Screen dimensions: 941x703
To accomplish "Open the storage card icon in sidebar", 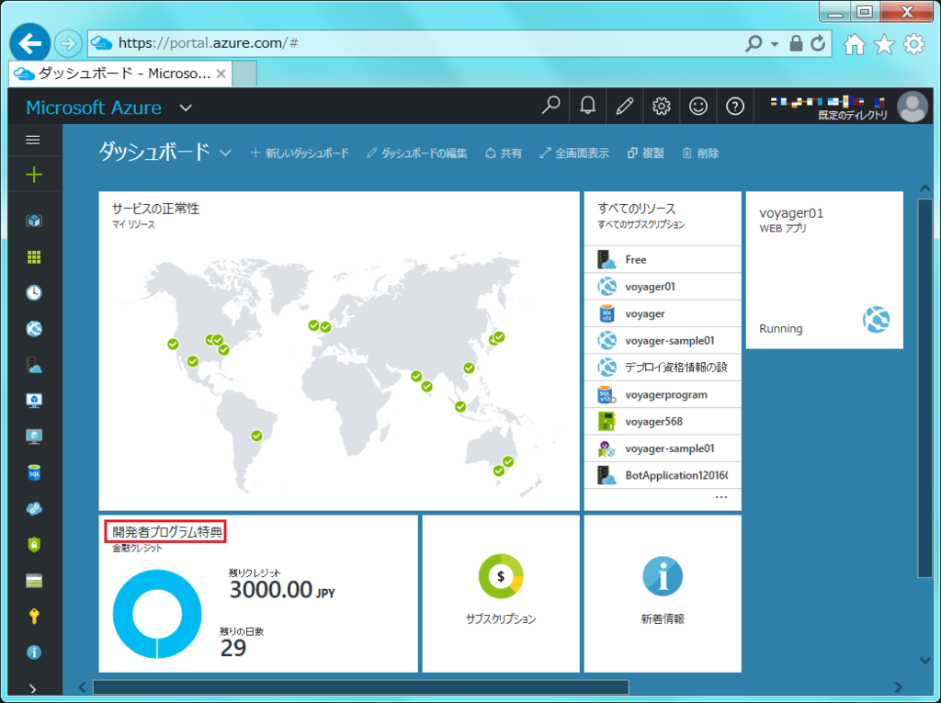I will [x=34, y=581].
